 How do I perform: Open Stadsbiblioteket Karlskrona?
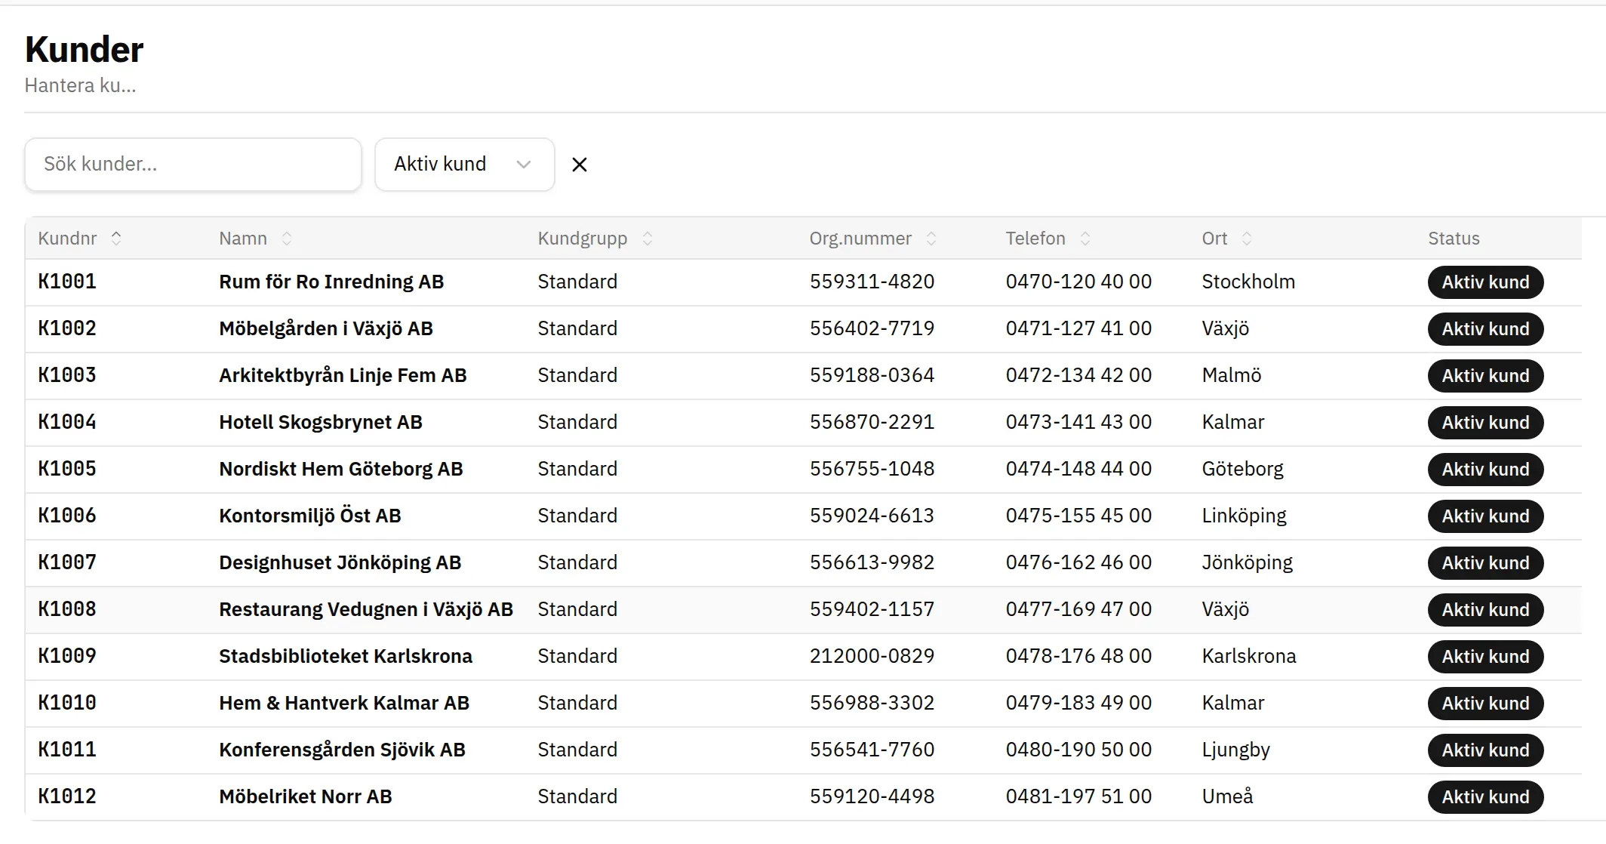[x=346, y=657]
